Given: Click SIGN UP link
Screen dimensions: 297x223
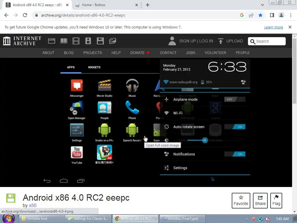Looking at the screenshot, I should pyautogui.click(x=188, y=41).
